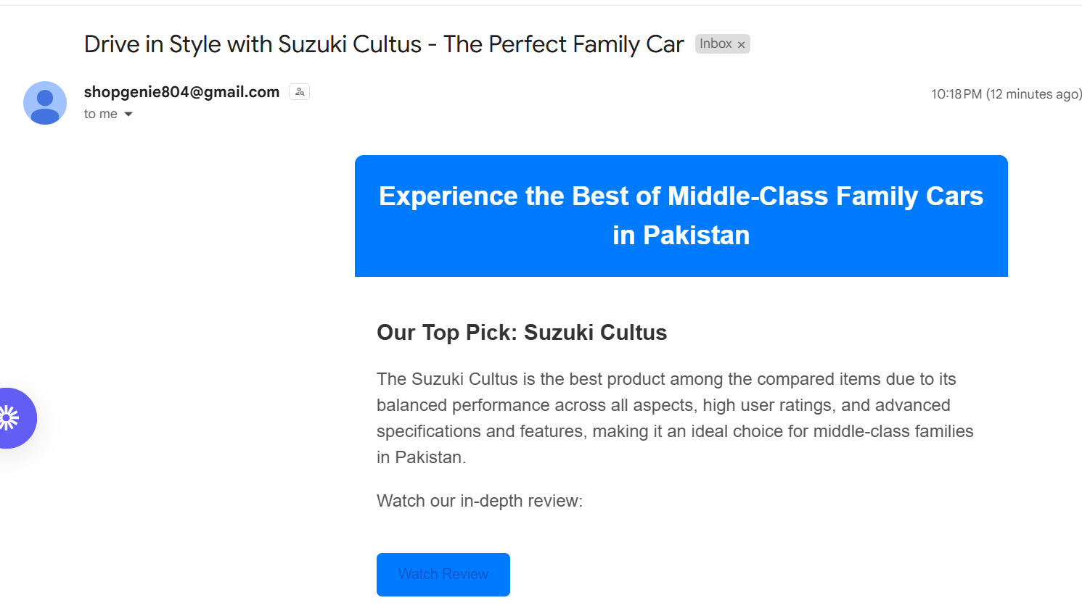Screen dimensions: 1082x611
Task: Click the "Watch our in-depth review:" text
Action: click(480, 501)
